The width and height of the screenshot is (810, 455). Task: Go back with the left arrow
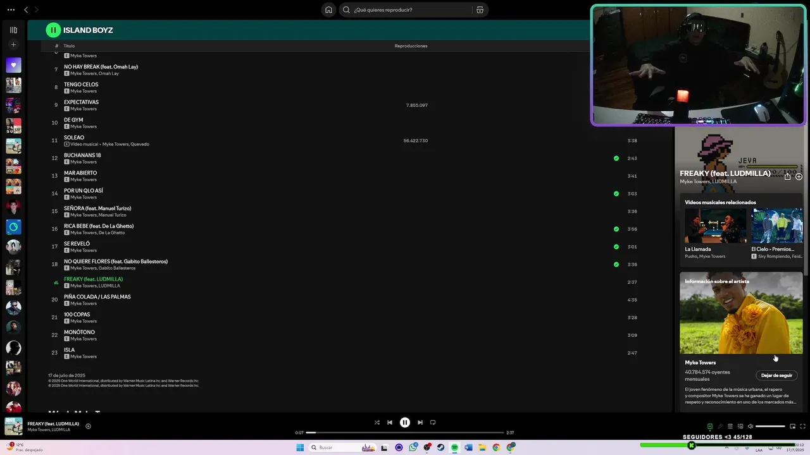(x=26, y=9)
